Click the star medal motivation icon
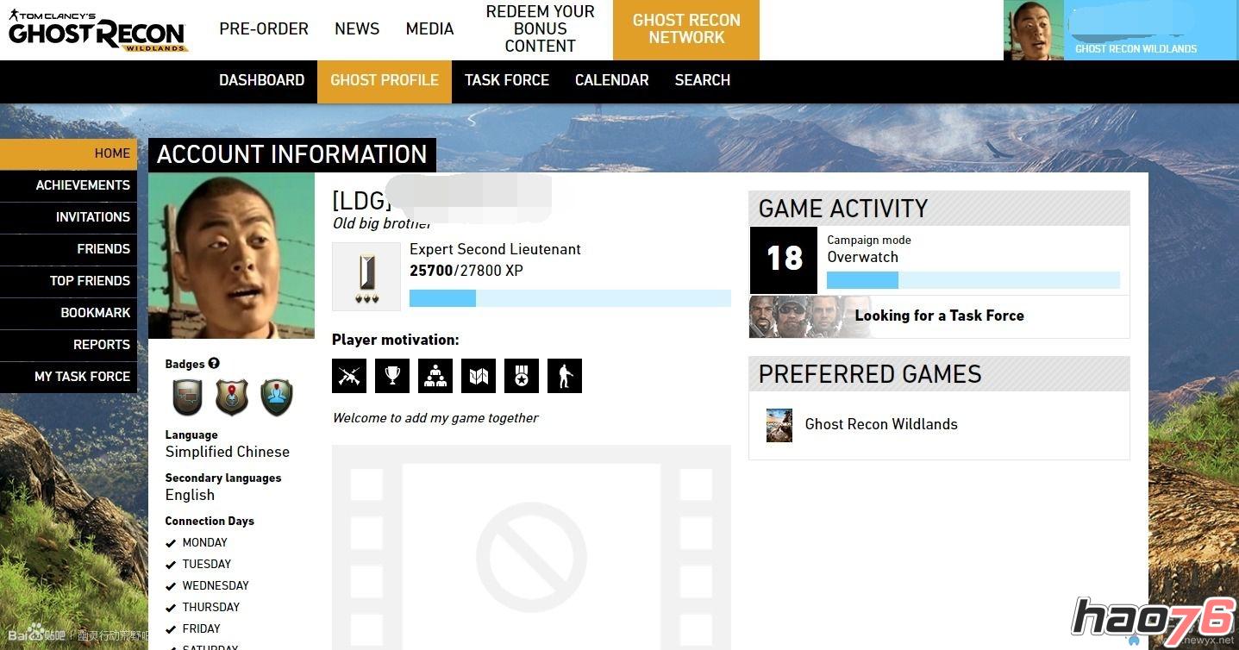The image size is (1239, 650). [x=522, y=376]
